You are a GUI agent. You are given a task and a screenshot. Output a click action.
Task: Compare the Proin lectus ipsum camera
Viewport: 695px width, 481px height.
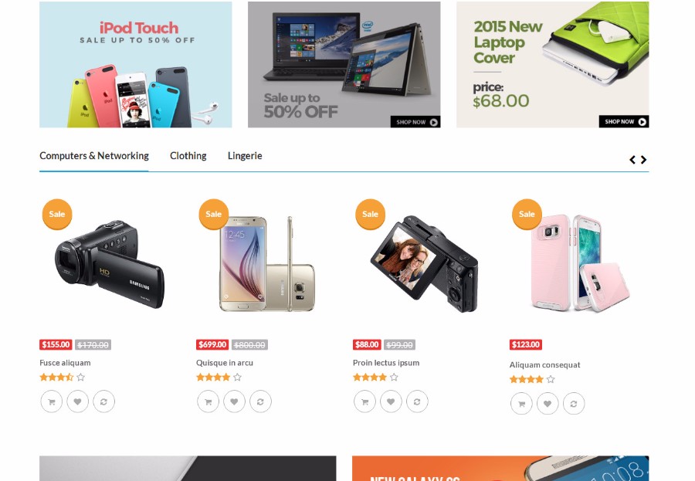[417, 401]
